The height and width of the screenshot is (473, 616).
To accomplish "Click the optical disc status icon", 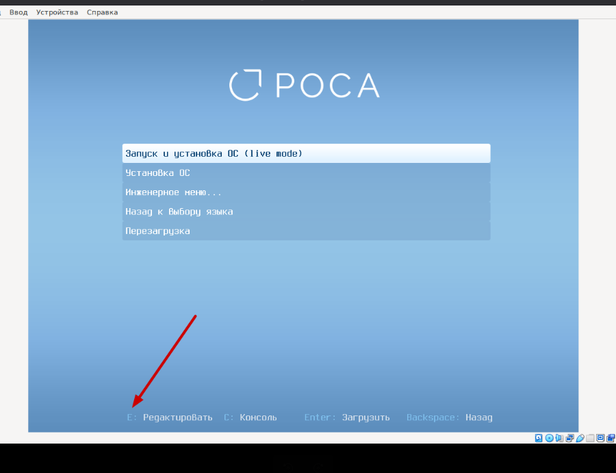I will coord(549,438).
